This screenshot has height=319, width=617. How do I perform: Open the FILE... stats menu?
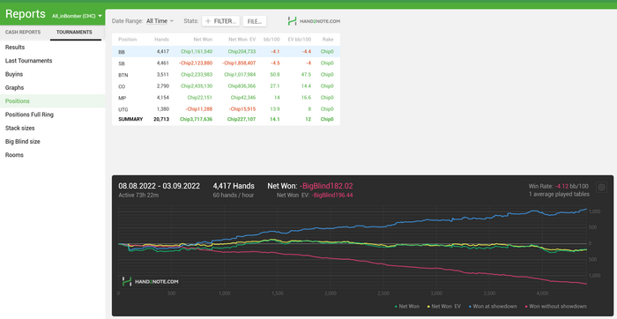coord(255,21)
